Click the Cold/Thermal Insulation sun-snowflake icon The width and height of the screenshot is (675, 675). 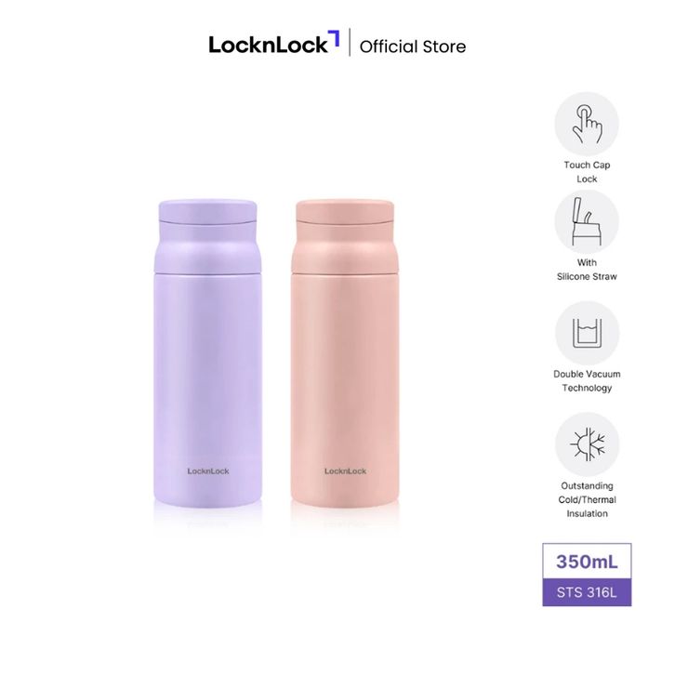(x=587, y=444)
